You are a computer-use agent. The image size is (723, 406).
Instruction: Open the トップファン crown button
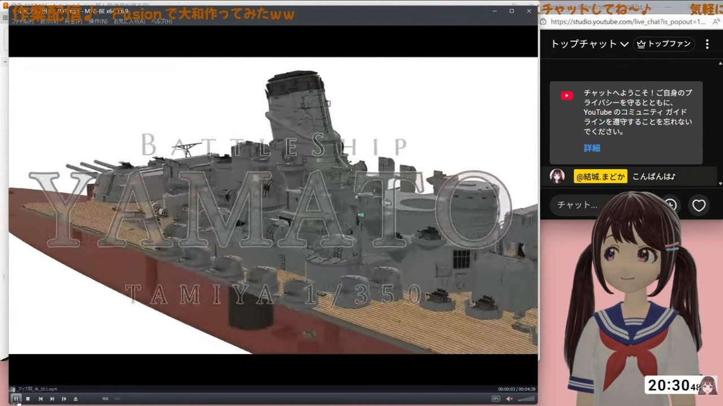[664, 44]
